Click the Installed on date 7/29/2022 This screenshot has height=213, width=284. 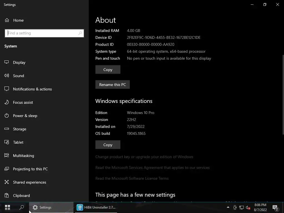click(x=136, y=126)
